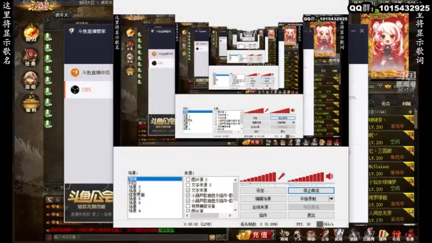Click the 编辑场景 edit scene button
Viewport: 432px width, 243px height.
[x=263, y=199]
